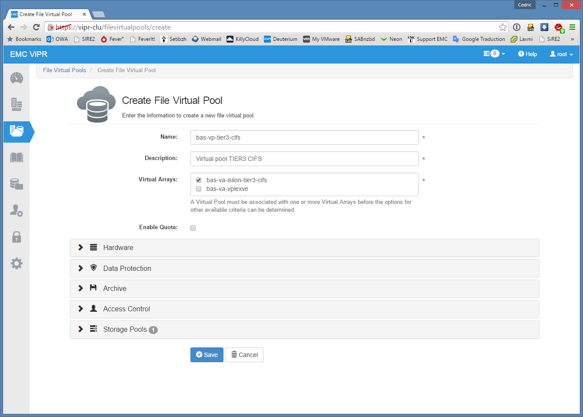Open the Help menu in header
This screenshot has height=417, width=583.
527,54
